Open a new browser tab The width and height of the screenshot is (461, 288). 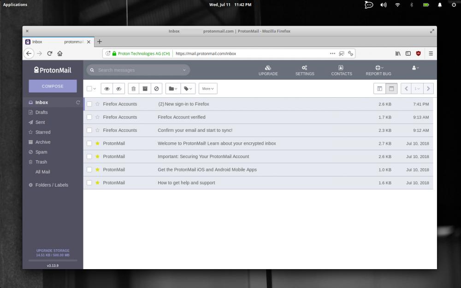point(100,42)
